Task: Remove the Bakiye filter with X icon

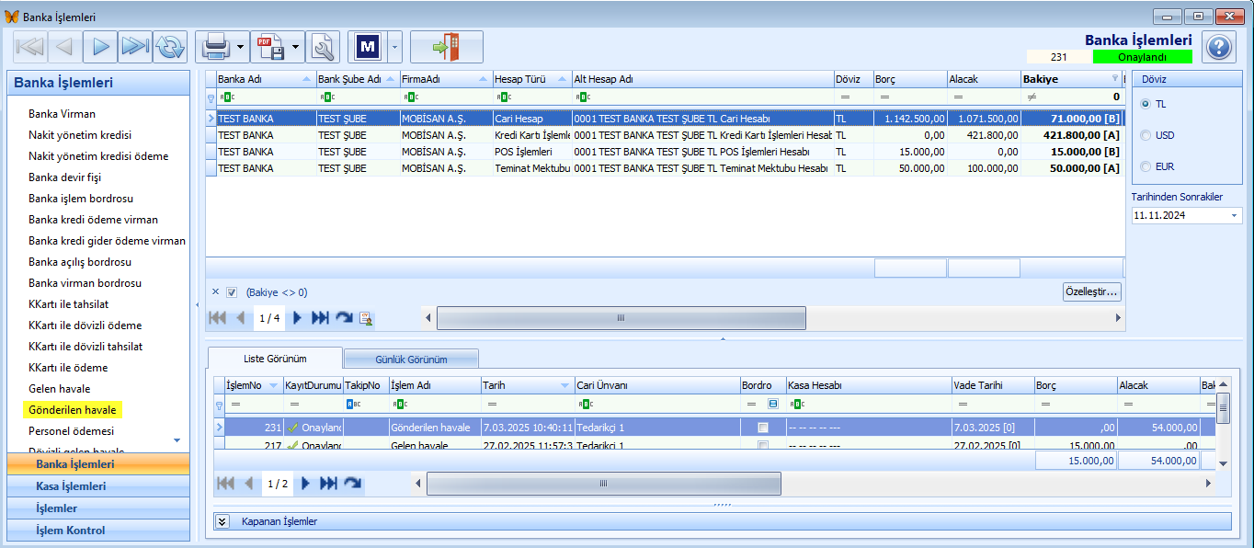Action: 215,291
